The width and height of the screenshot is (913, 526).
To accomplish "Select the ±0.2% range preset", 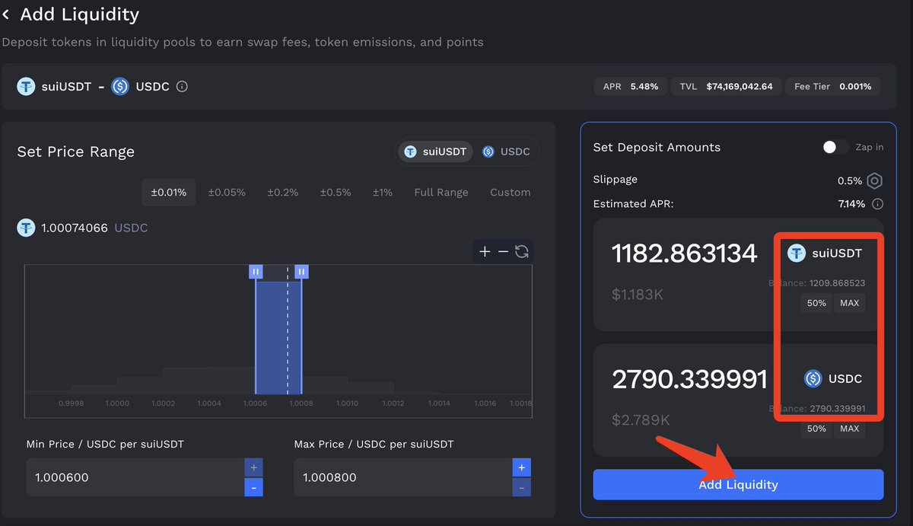I will 283,193.
